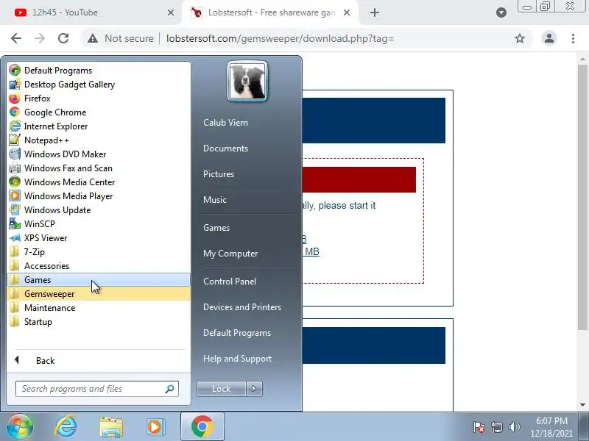
Task: Open the Calub Viem user folder
Action: click(225, 123)
